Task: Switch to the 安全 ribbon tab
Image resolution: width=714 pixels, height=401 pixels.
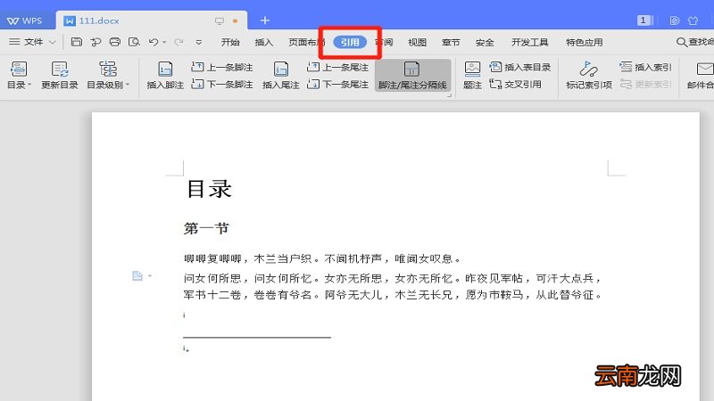Action: pyautogui.click(x=485, y=42)
